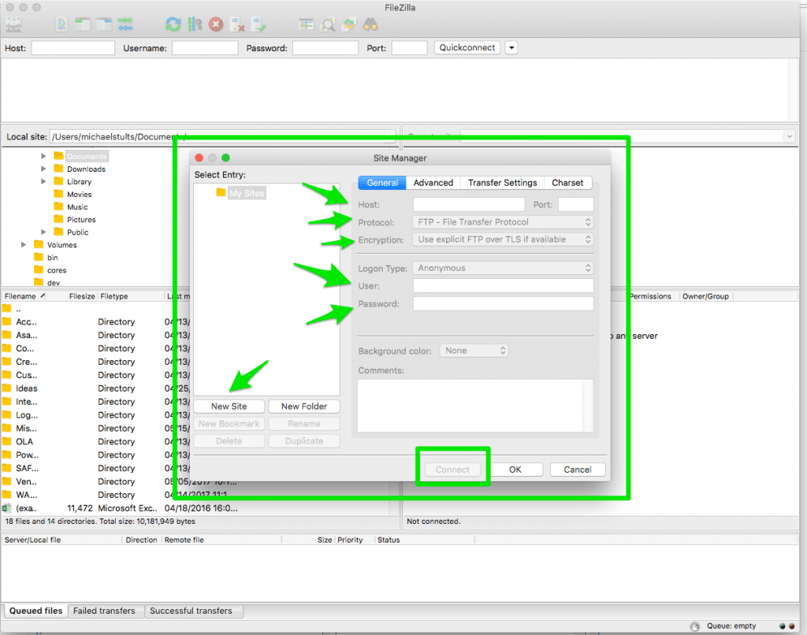The height and width of the screenshot is (635, 807).
Task: Open the Background color selector
Action: pos(474,350)
